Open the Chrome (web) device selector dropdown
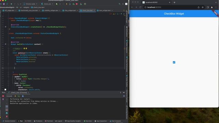Viewport: 219px width, 123px height. [x=30, y=4]
